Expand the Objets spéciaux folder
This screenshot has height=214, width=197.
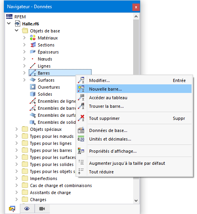coord(17,129)
